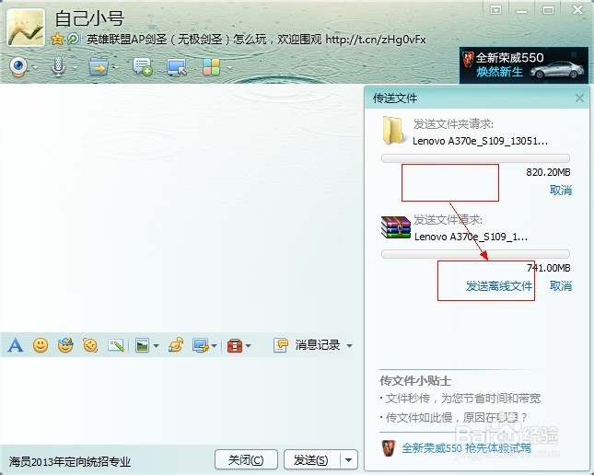
Task: Expand the voice call dropdown arrow
Action: (x=75, y=67)
